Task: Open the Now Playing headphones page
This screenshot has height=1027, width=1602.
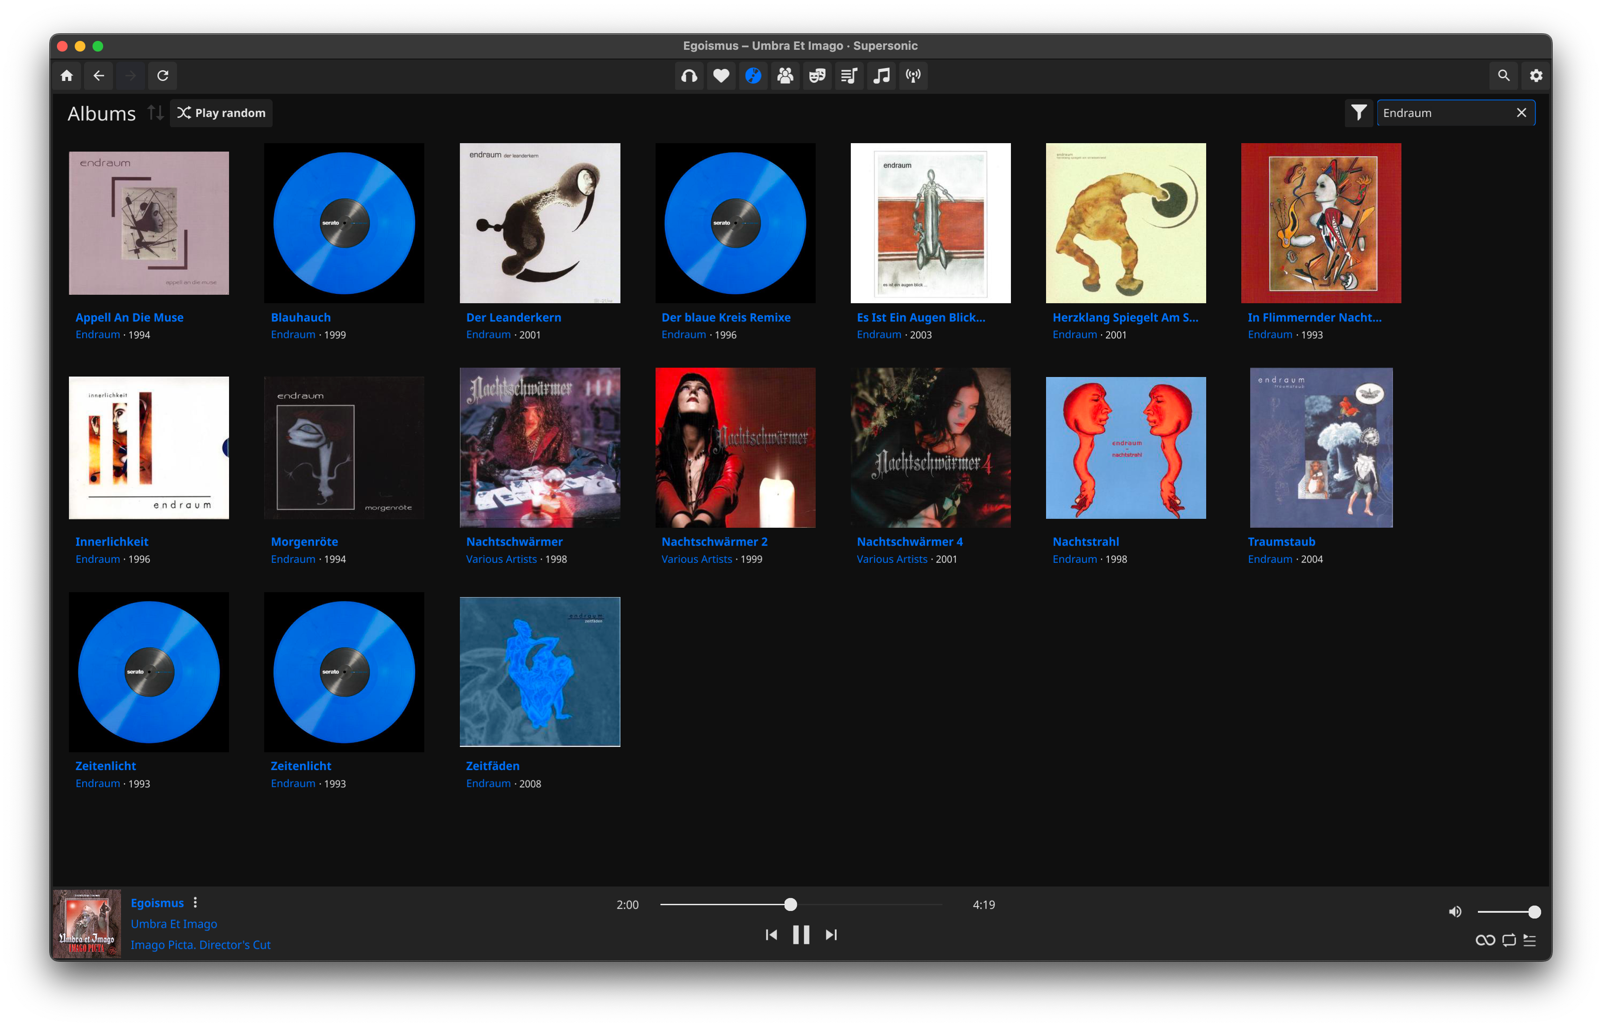Action: [689, 76]
